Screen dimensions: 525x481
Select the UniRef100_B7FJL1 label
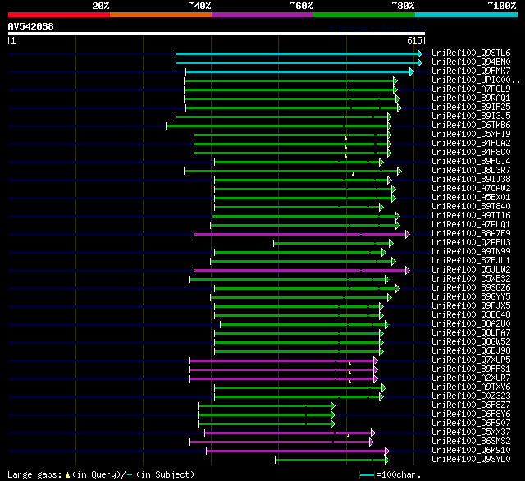tap(471, 260)
